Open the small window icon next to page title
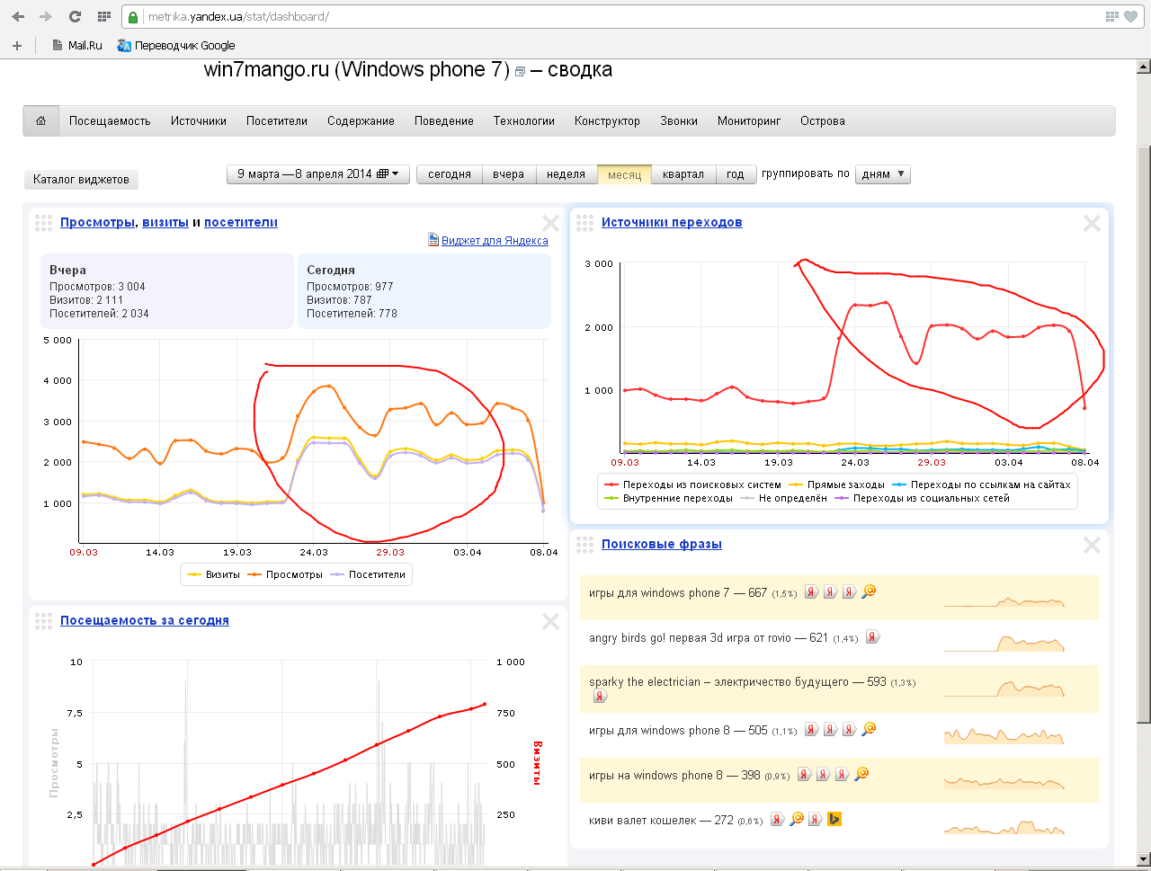 520,72
